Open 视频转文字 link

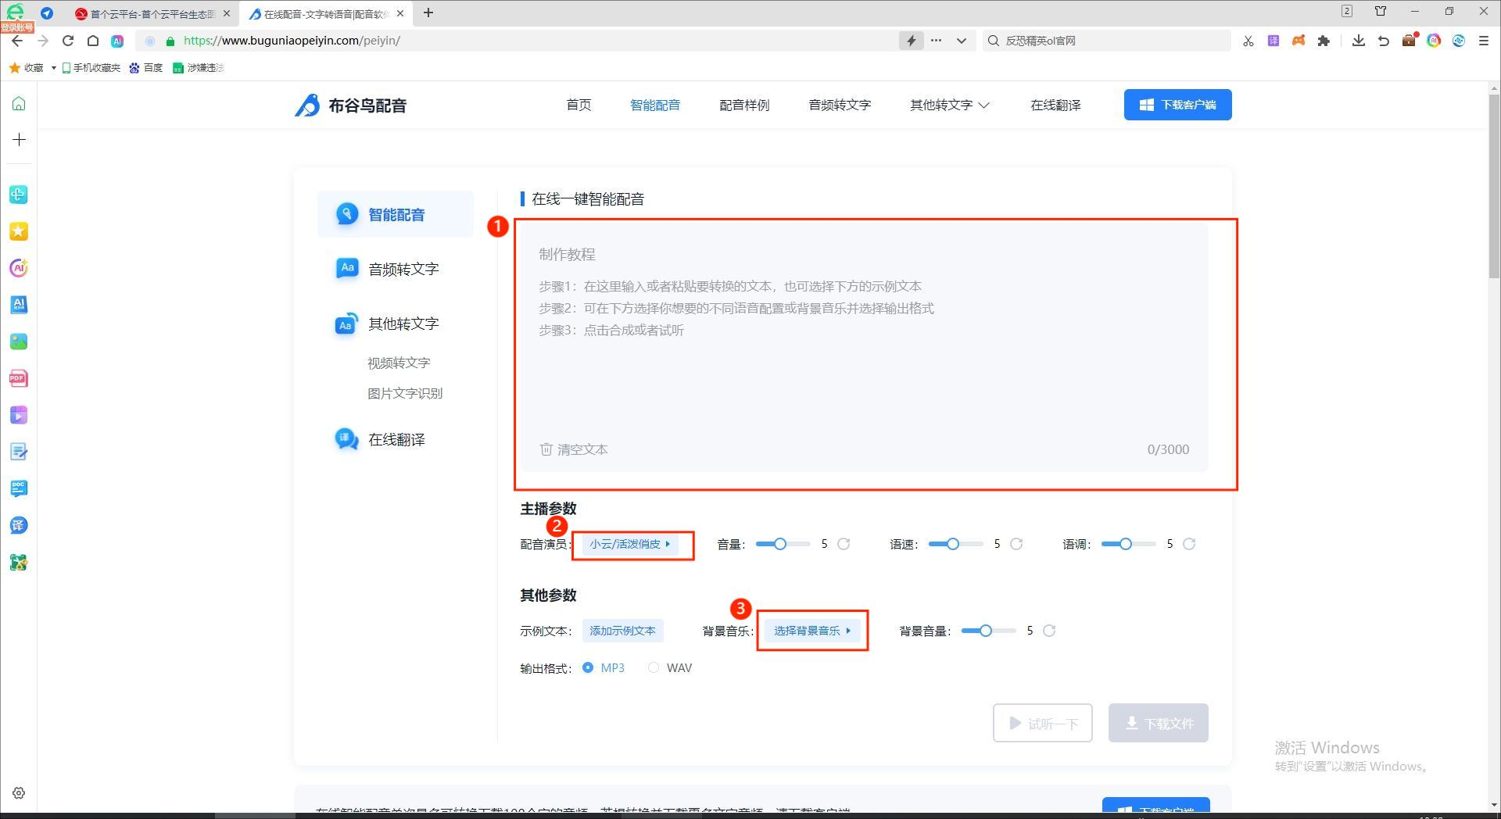pos(399,363)
